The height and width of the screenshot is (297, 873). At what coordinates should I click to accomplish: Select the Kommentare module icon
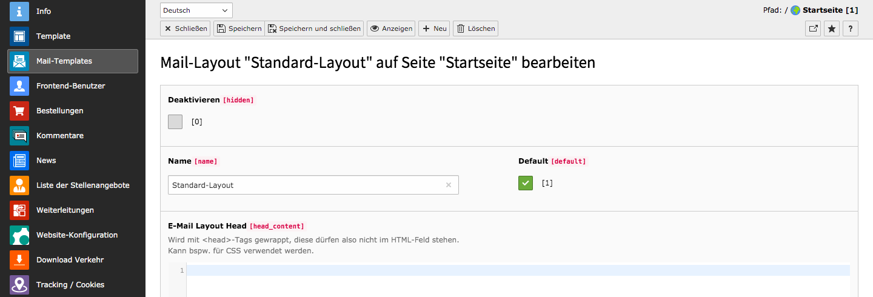tap(19, 136)
